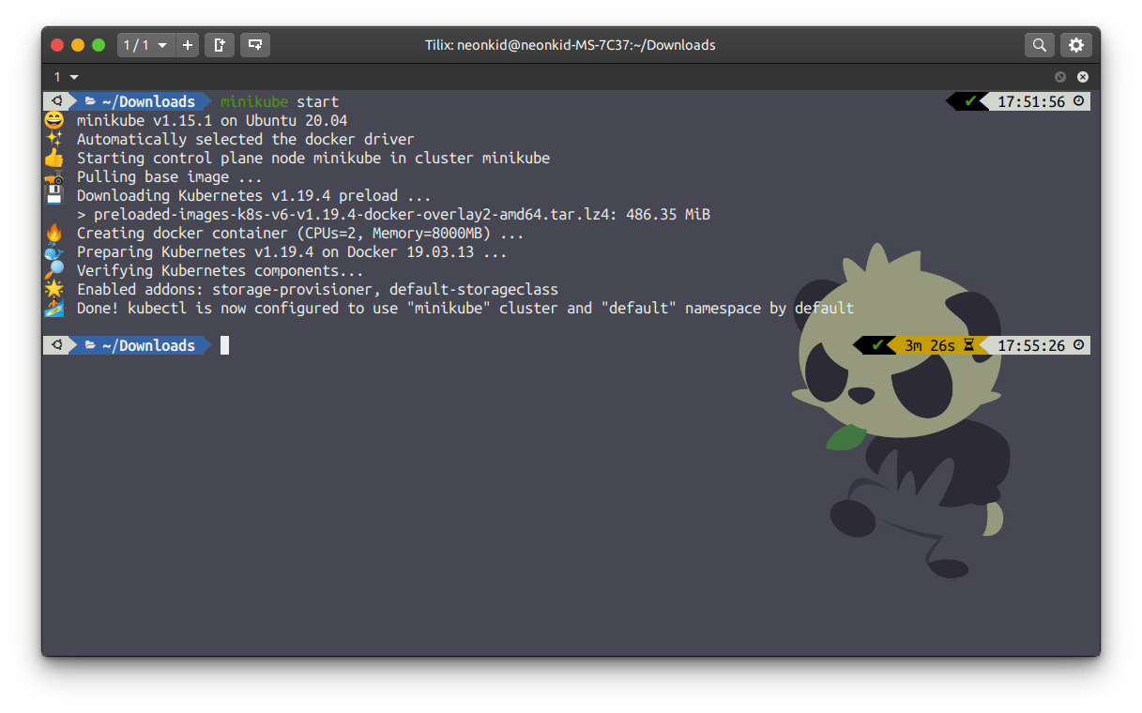Click the green checkmark beside 3m 26s
This screenshot has width=1142, height=713.
(877, 345)
